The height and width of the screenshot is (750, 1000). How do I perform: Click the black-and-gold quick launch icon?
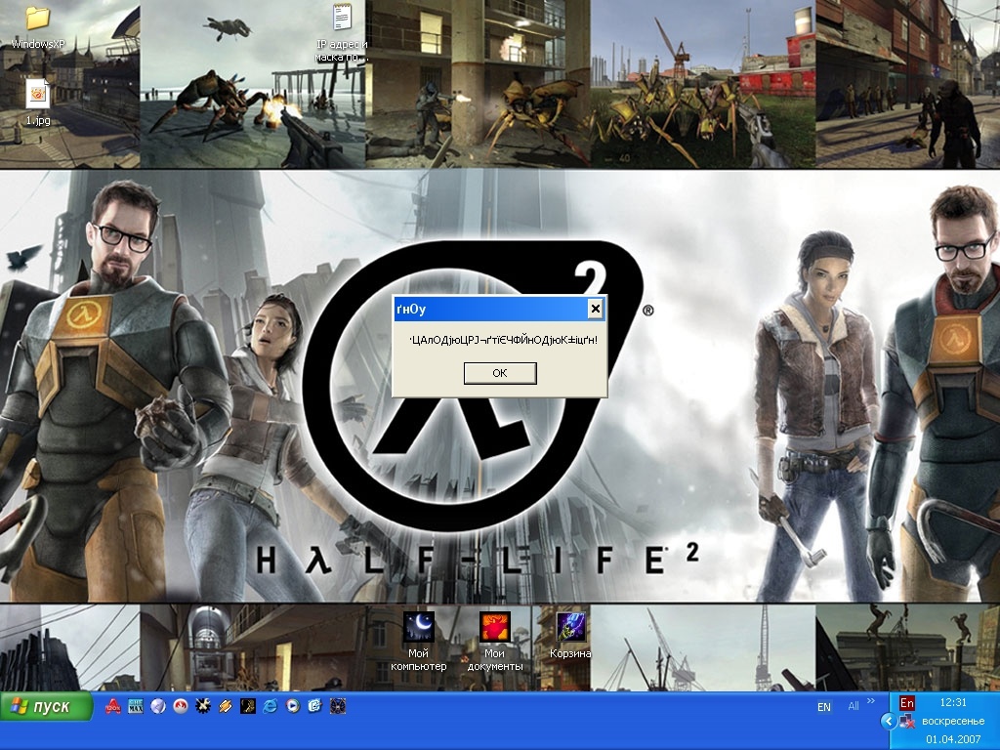247,706
